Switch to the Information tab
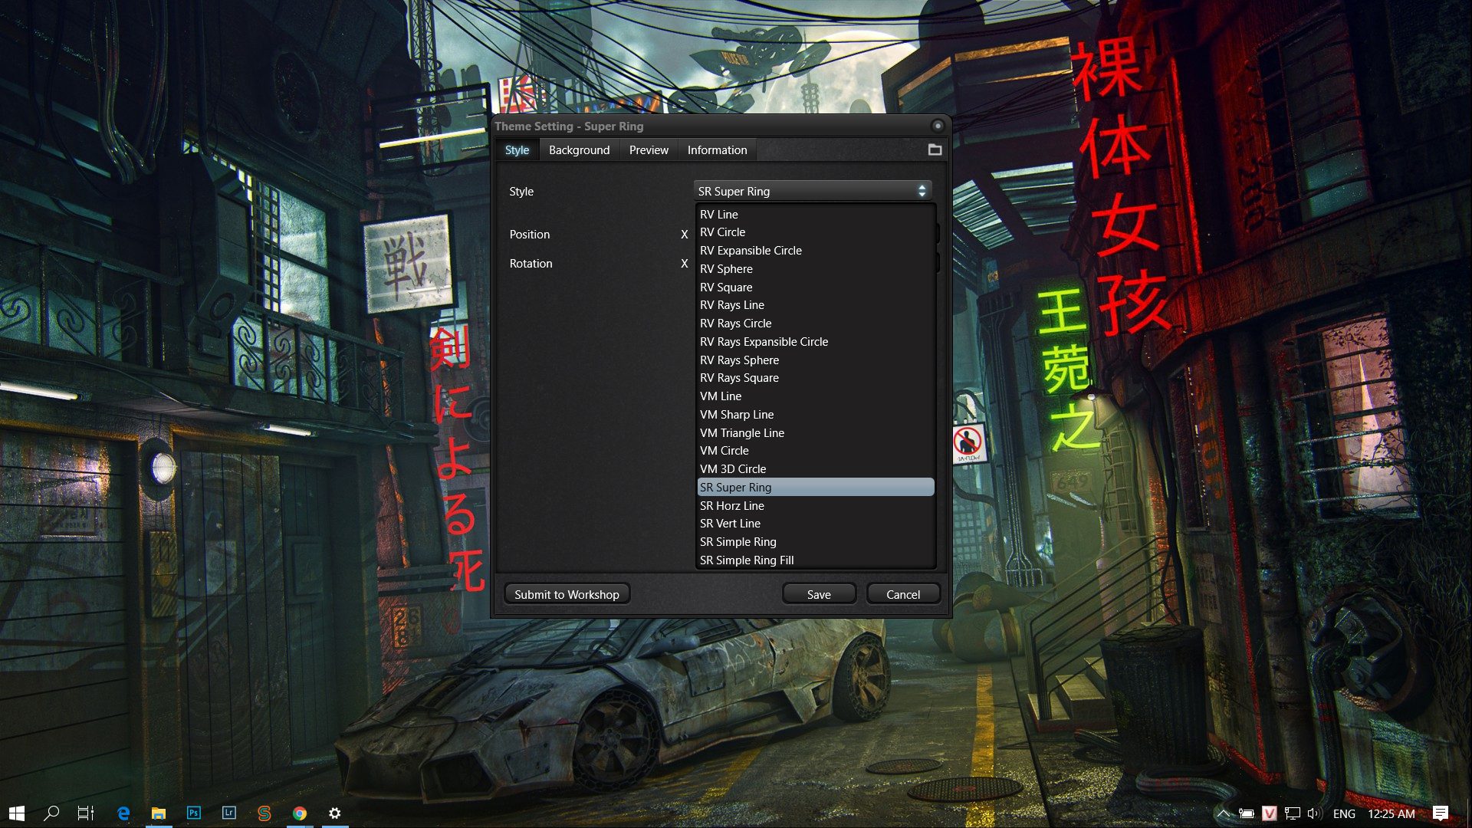Image resolution: width=1472 pixels, height=828 pixels. pyautogui.click(x=717, y=149)
